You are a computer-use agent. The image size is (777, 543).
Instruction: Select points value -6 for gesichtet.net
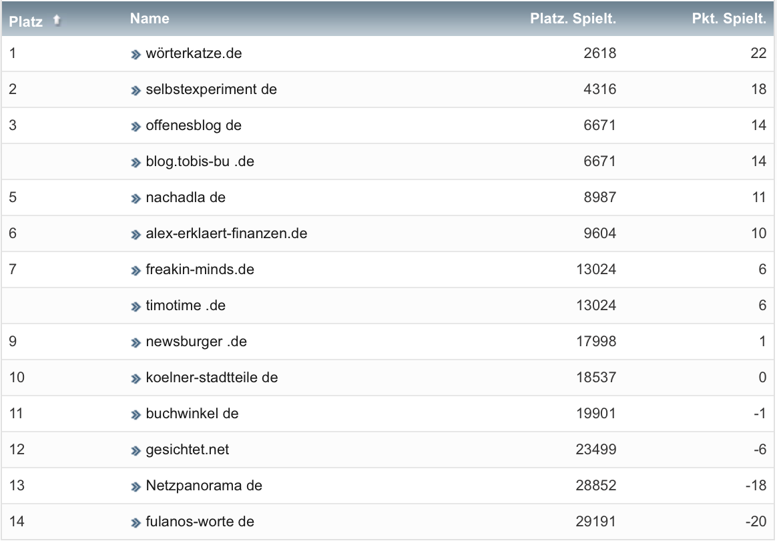tap(760, 450)
